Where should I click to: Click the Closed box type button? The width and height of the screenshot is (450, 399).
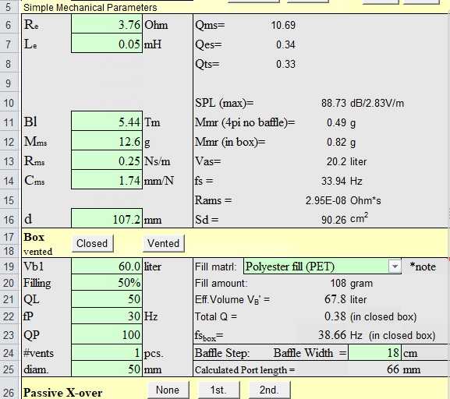(x=92, y=244)
